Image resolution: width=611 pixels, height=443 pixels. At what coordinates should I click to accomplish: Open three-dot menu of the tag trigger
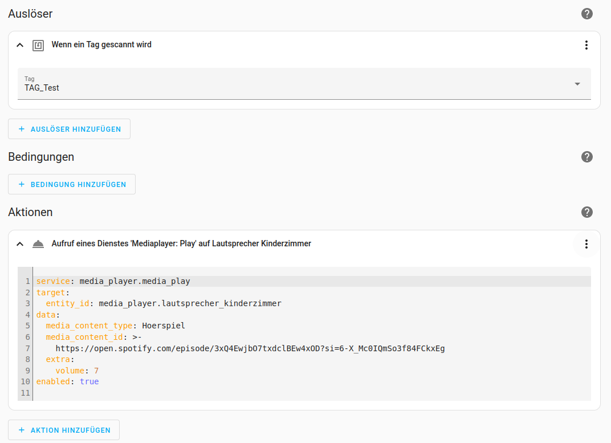point(586,45)
